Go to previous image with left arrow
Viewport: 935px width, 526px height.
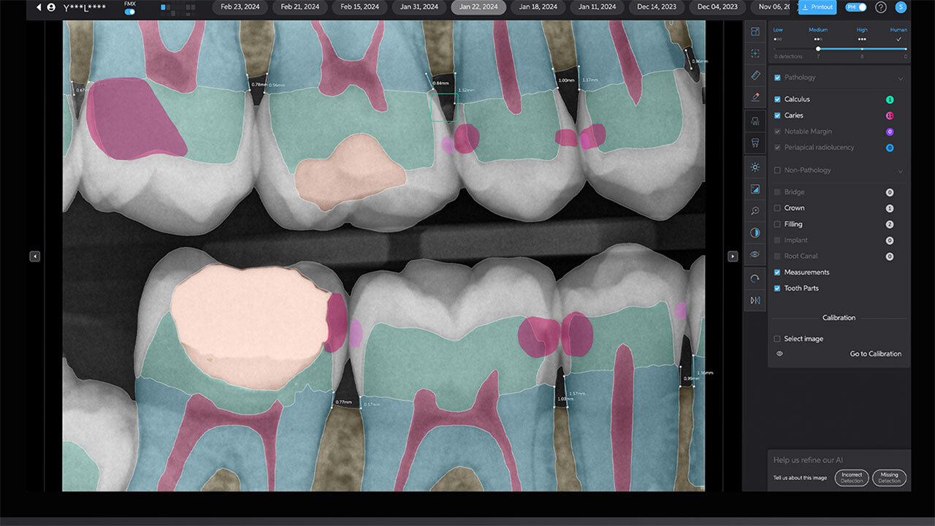(34, 256)
